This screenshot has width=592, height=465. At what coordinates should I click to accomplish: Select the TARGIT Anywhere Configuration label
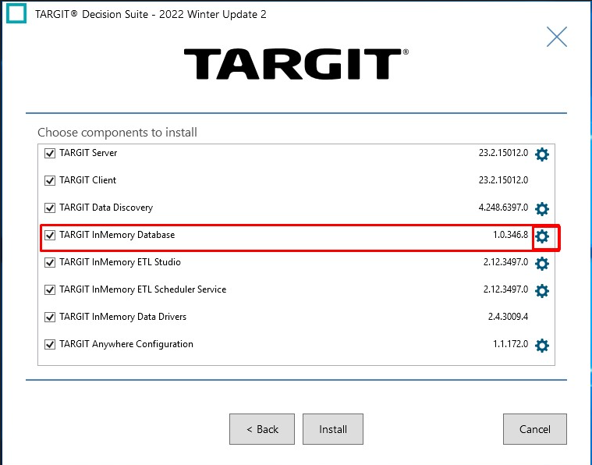pos(126,344)
